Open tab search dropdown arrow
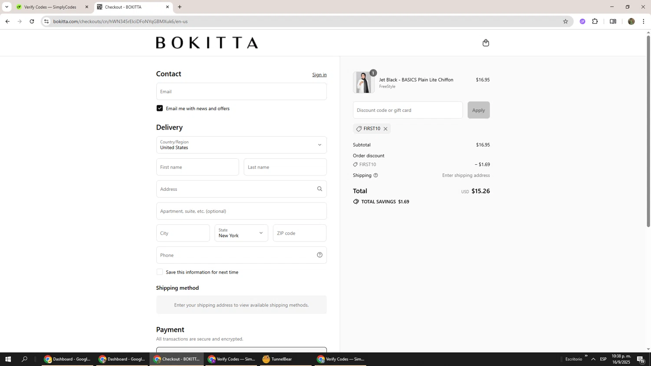Image resolution: width=651 pixels, height=366 pixels. click(7, 7)
